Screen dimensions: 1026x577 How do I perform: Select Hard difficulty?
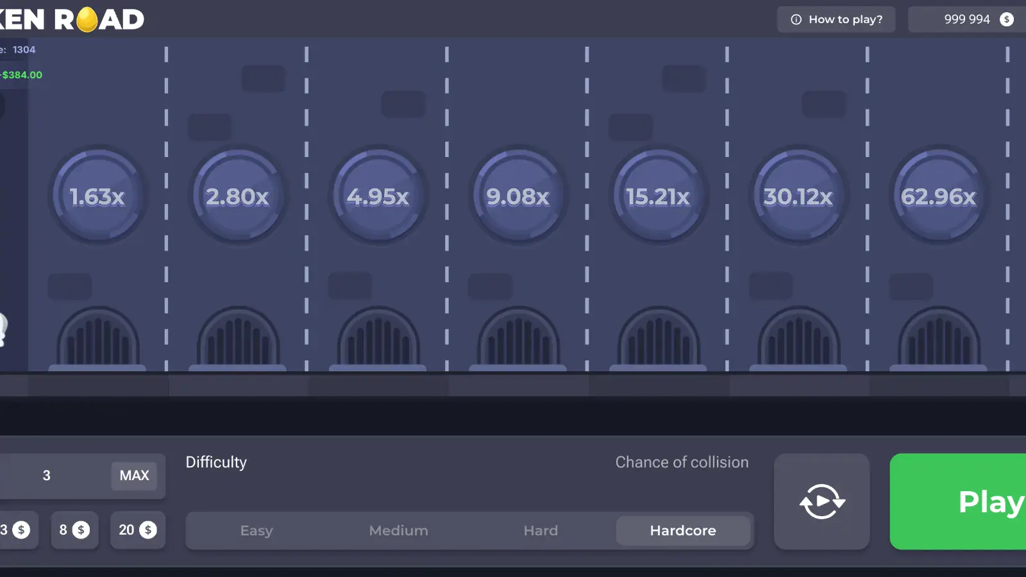(x=541, y=530)
